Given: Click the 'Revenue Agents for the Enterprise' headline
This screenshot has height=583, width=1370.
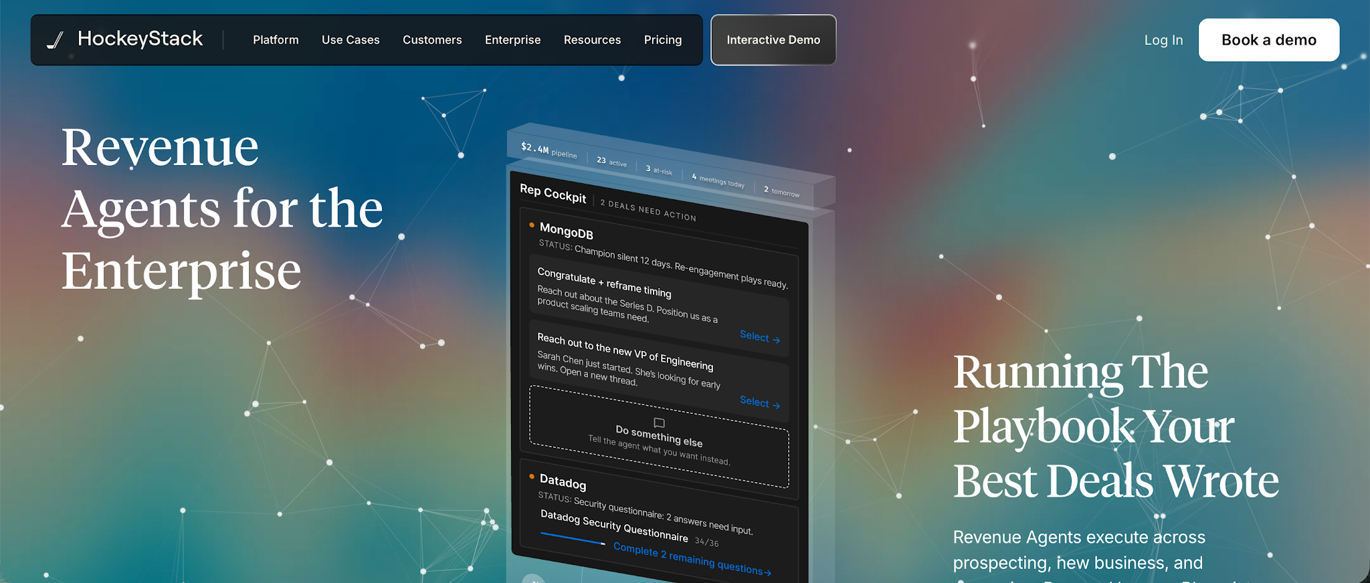Looking at the screenshot, I should click(222, 209).
